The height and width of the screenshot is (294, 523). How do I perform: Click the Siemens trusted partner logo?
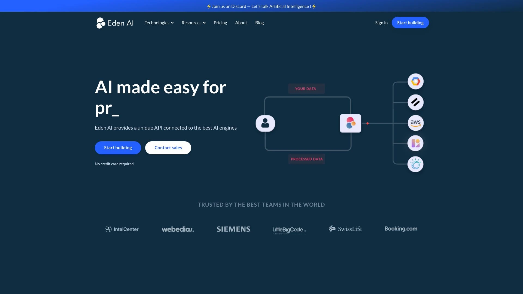pos(233,229)
